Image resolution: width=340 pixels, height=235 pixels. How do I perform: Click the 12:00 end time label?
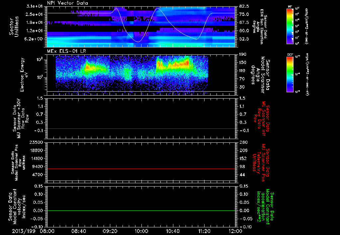point(235,230)
